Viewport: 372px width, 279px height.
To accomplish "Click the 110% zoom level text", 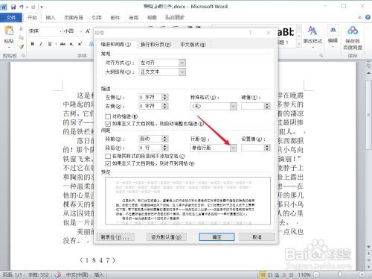I will click(x=304, y=275).
